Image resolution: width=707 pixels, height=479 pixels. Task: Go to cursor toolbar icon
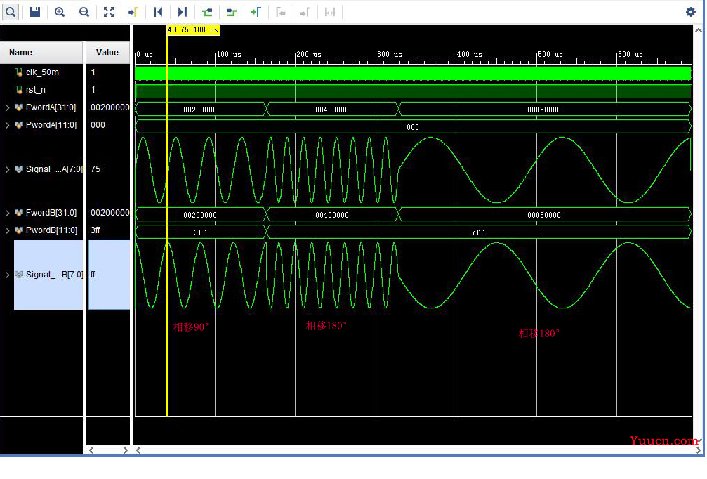[133, 12]
